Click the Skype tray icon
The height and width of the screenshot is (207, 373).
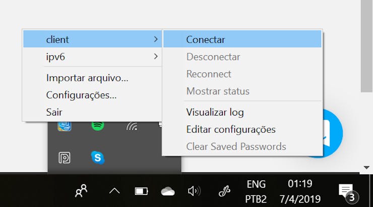coord(97,157)
